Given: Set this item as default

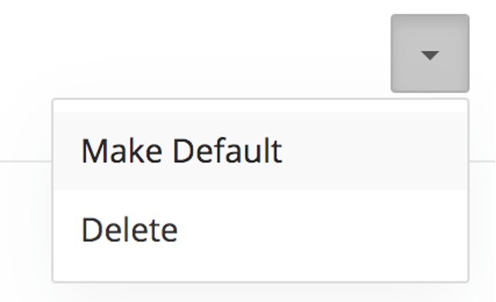Looking at the screenshot, I should pyautogui.click(x=260, y=151).
